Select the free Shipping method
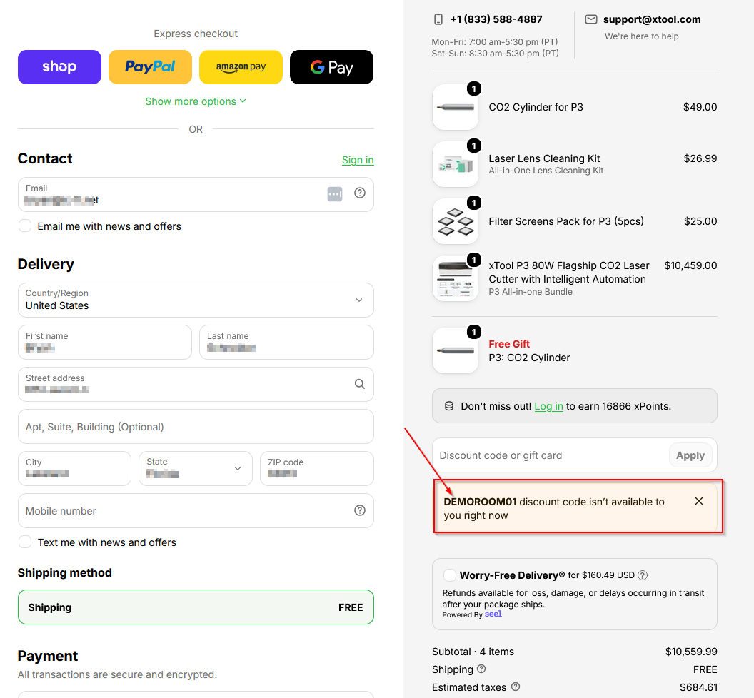Screen dimensions: 754x698 pyautogui.click(x=196, y=607)
